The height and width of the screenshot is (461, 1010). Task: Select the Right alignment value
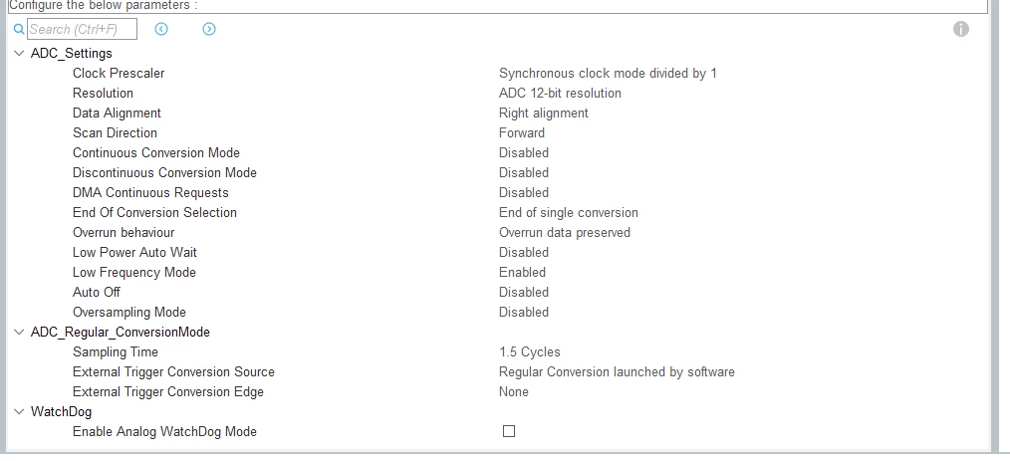[x=543, y=114]
